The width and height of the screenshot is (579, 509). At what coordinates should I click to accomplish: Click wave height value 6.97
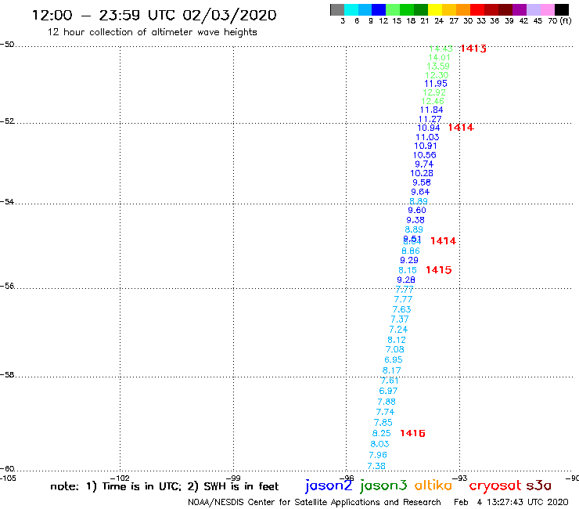[x=388, y=391]
